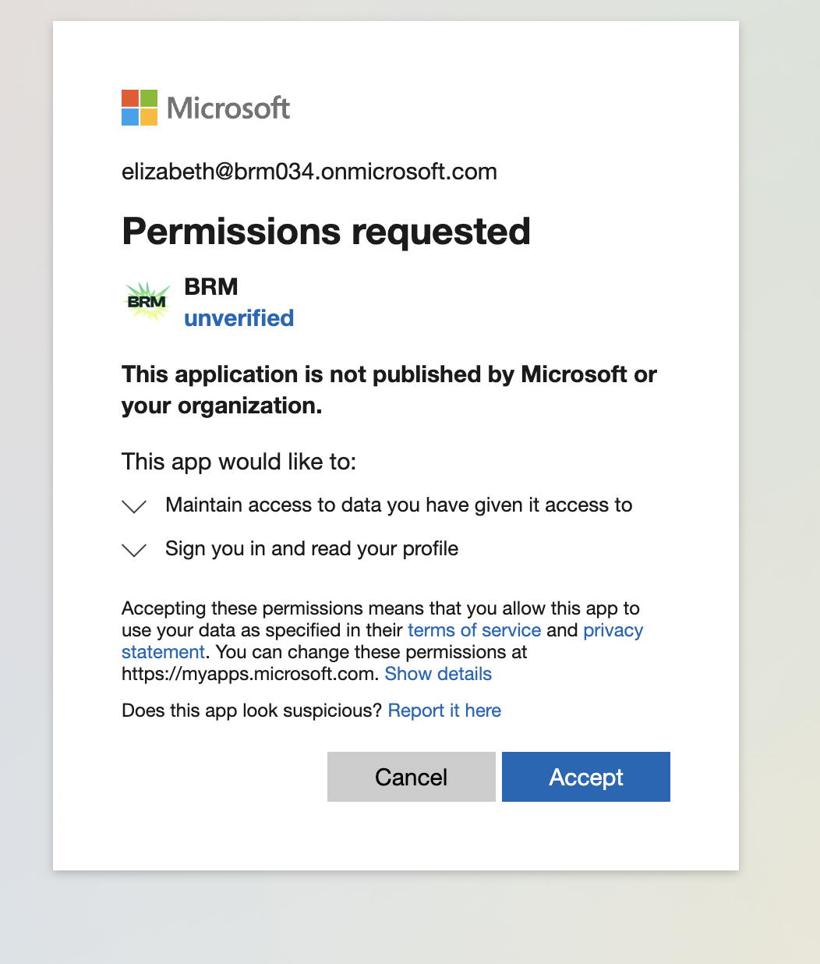Click the Microsoft logo's blue square
Viewport: 820px width, 964px height.
tap(129, 117)
